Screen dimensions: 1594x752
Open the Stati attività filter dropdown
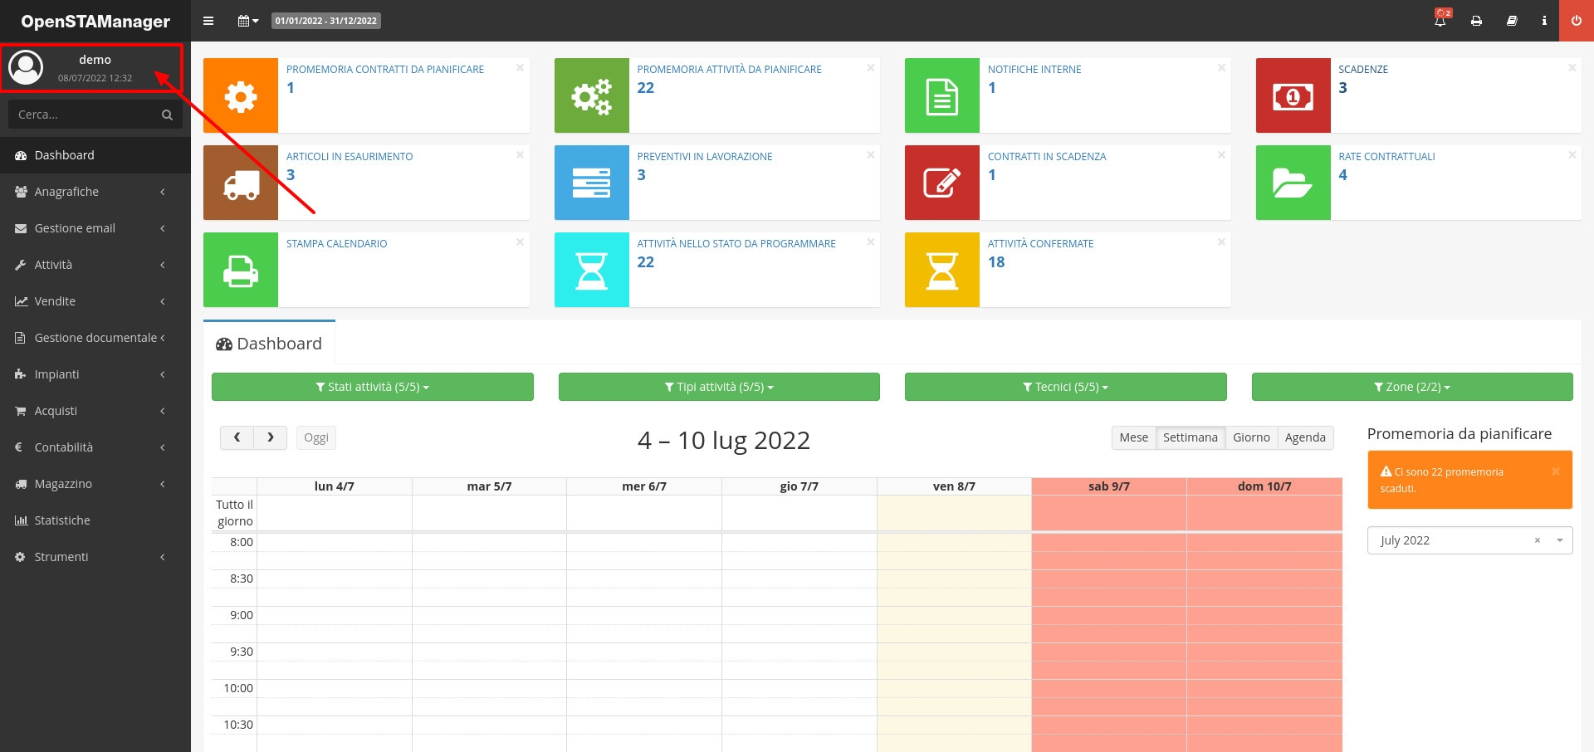point(372,387)
